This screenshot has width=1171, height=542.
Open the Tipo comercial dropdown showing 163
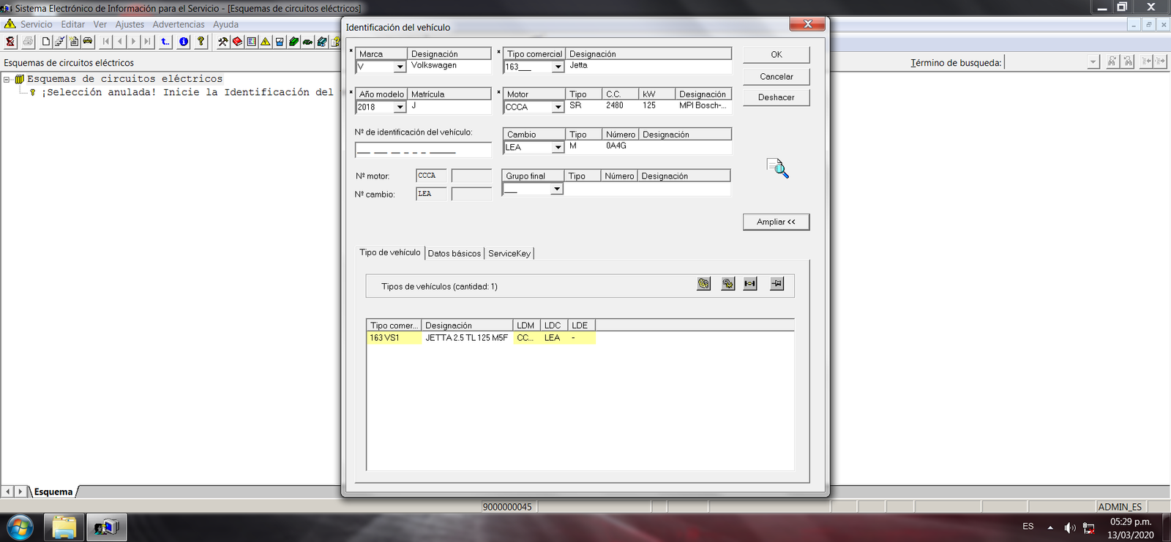pyautogui.click(x=558, y=67)
